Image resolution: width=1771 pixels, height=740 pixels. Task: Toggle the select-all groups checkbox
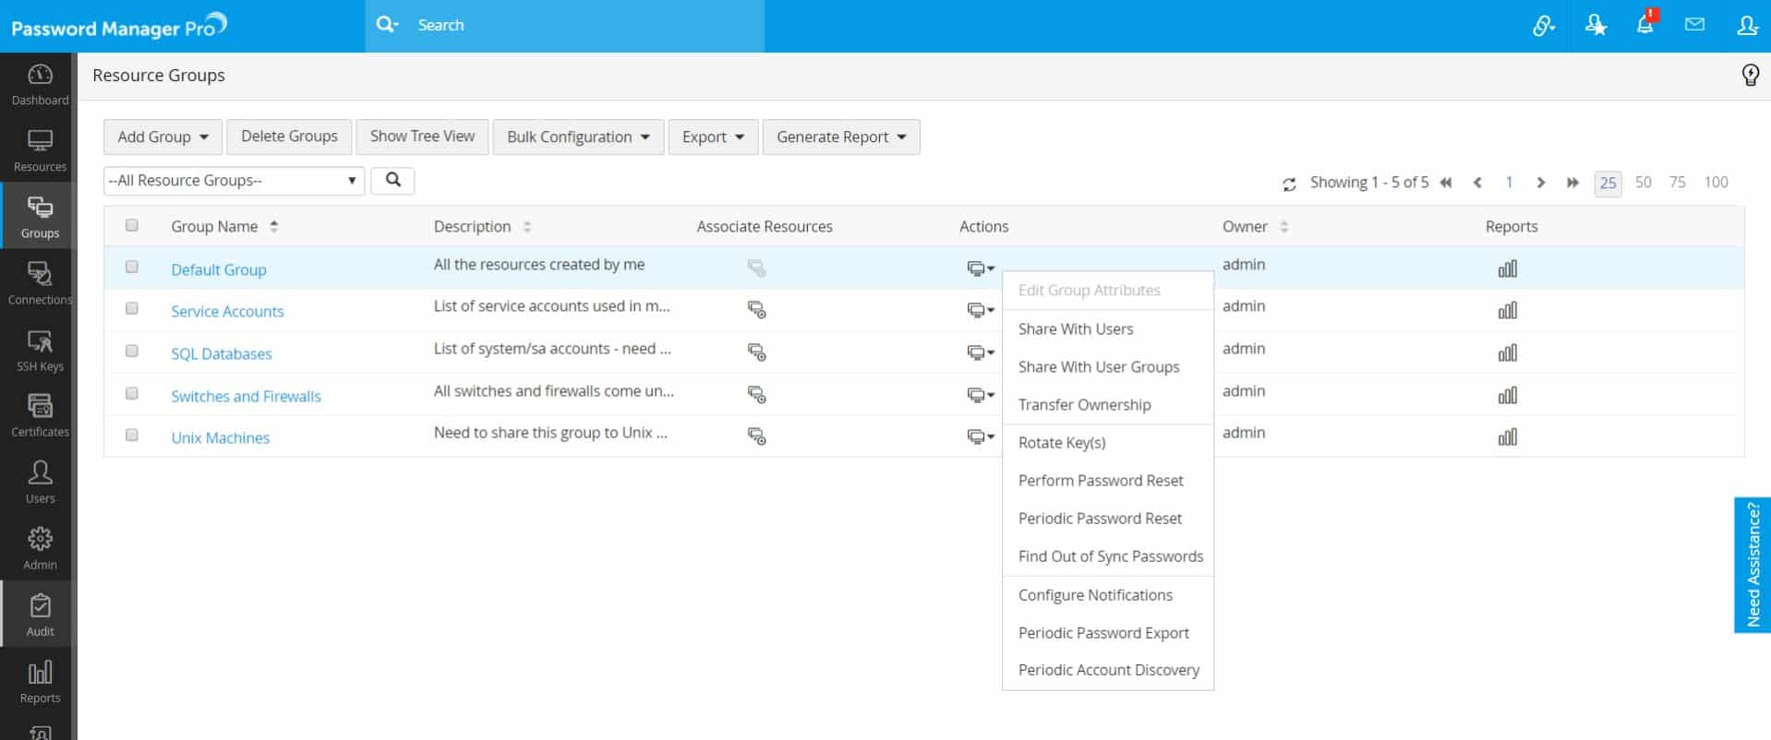(131, 225)
